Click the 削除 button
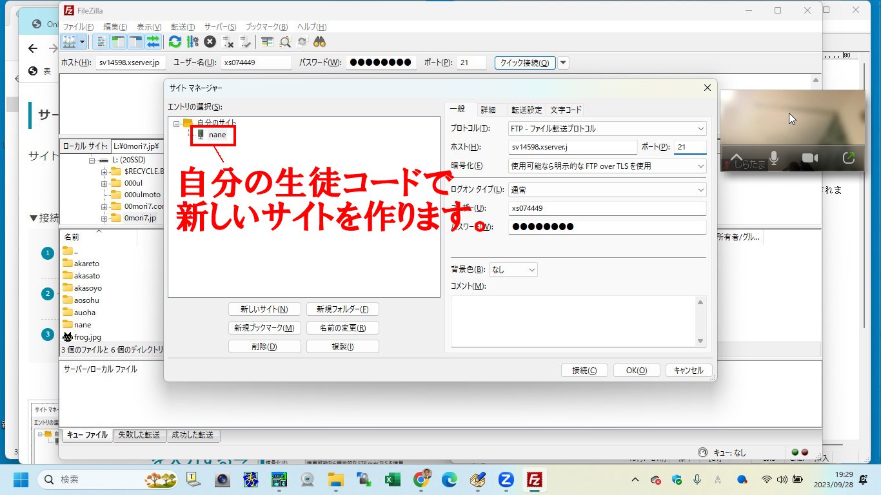Viewport: 881px width, 495px height. pyautogui.click(x=264, y=347)
